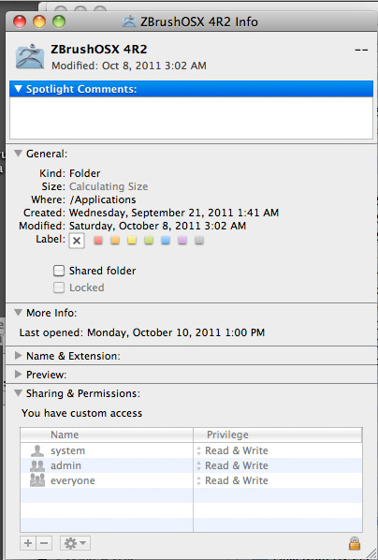Toggle the Locked checkbox
Screen dimensions: 378x560
tap(59, 287)
